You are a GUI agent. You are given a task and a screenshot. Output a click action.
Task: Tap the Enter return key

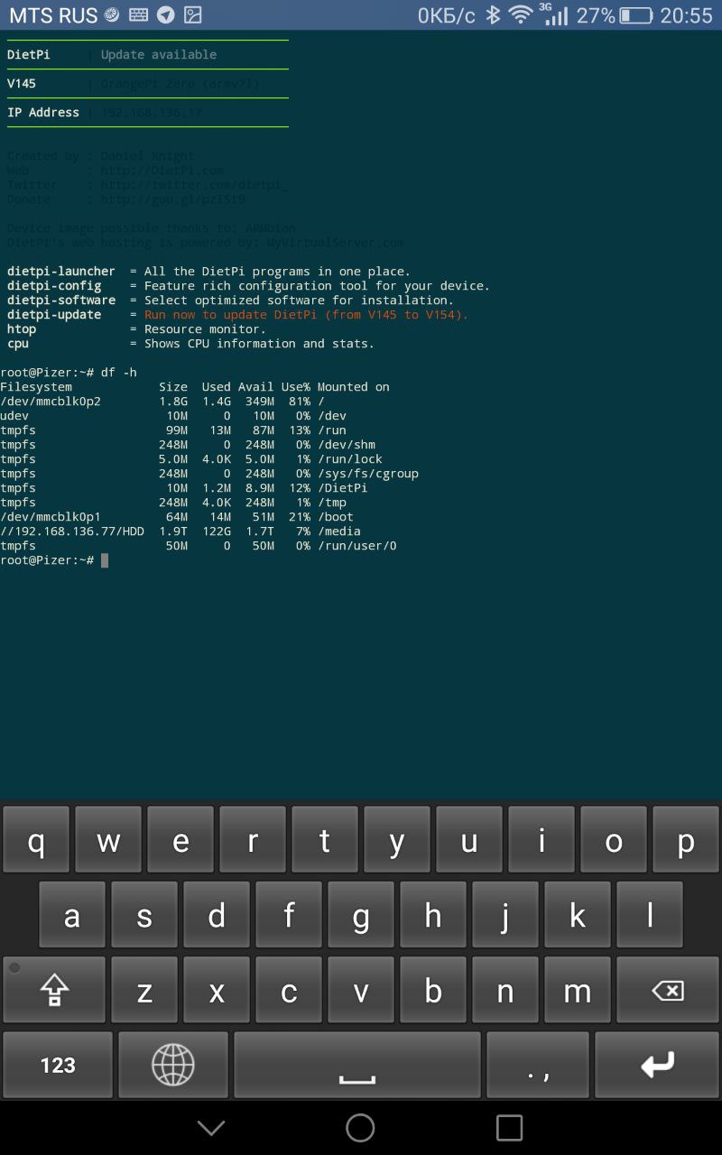tap(657, 1065)
